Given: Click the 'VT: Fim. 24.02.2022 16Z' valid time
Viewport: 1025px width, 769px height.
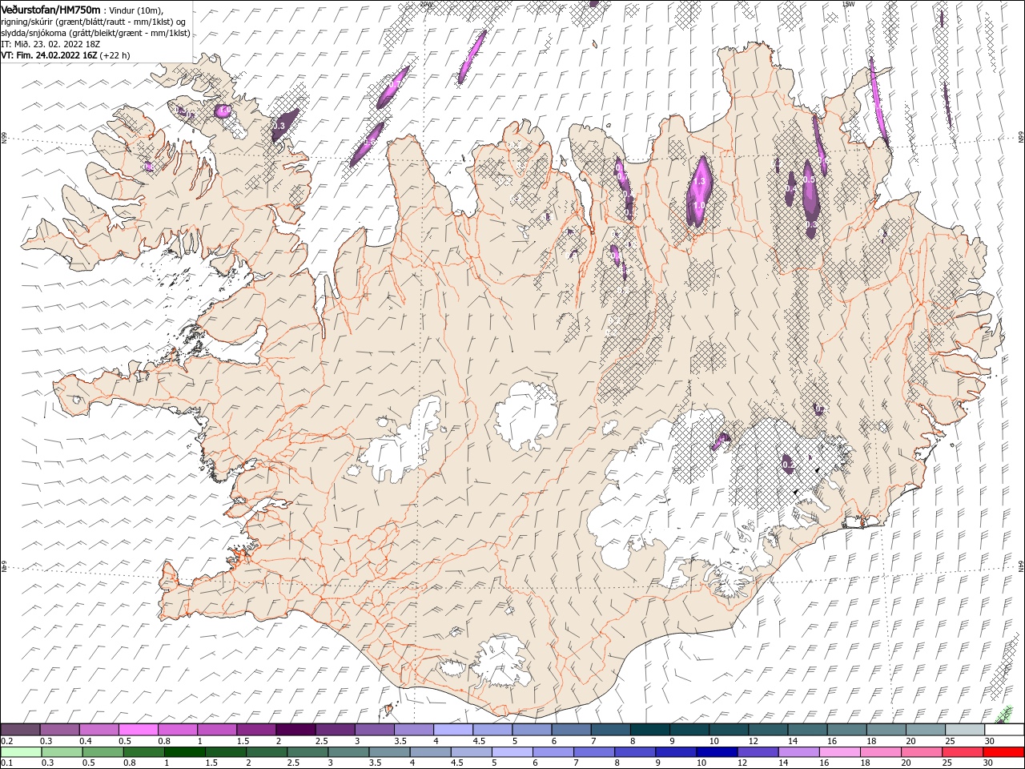Looking at the screenshot, I should point(49,55).
